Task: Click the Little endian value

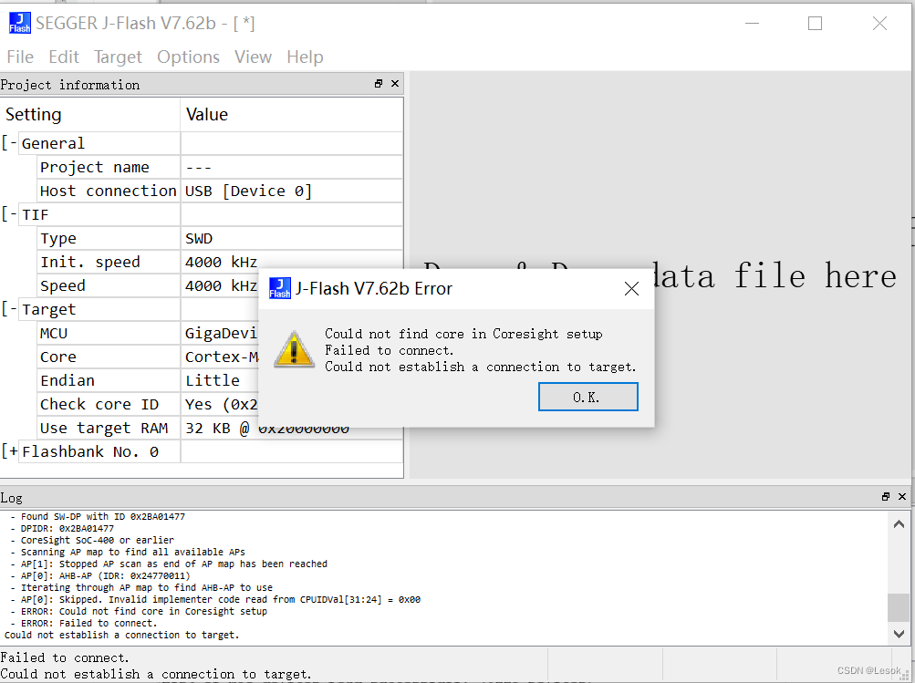Action: (x=213, y=380)
